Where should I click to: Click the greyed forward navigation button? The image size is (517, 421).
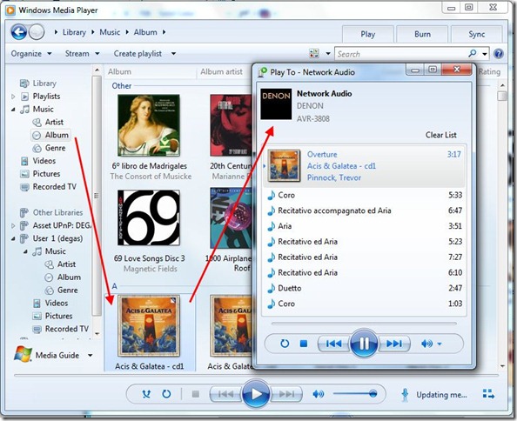point(37,32)
